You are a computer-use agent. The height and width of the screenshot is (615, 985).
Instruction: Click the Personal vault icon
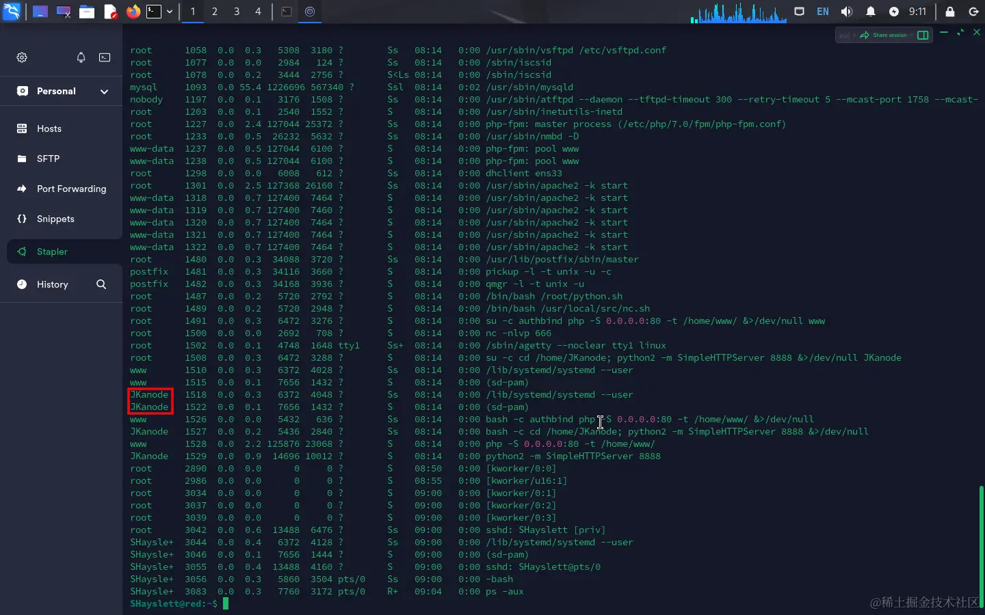23,91
